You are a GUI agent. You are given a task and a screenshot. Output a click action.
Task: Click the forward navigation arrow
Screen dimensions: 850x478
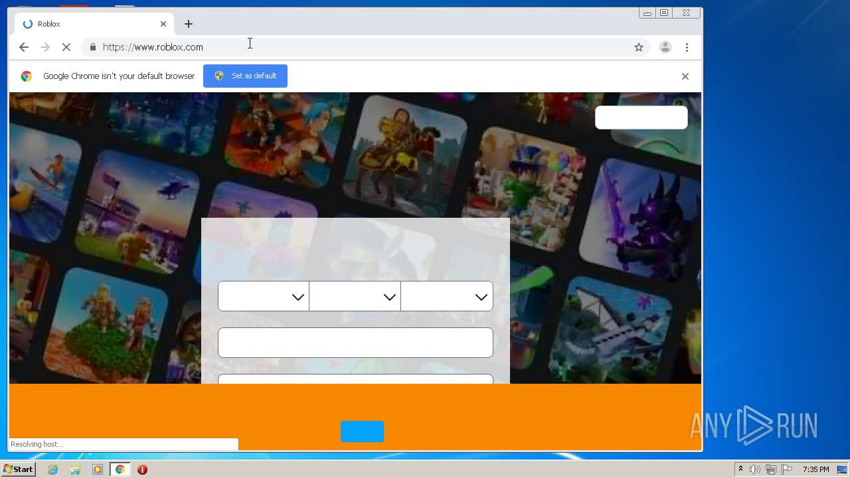pos(45,47)
